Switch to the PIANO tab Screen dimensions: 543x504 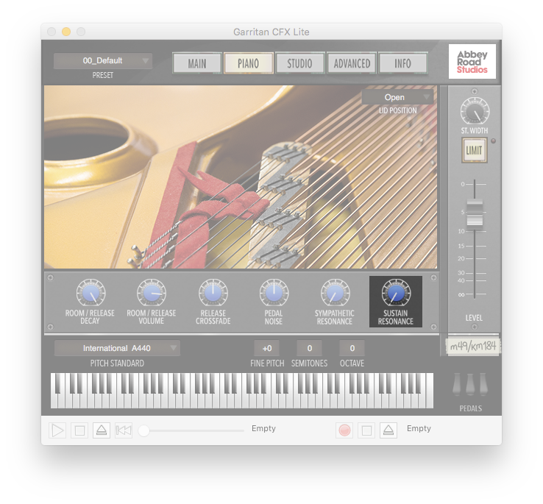click(x=248, y=63)
